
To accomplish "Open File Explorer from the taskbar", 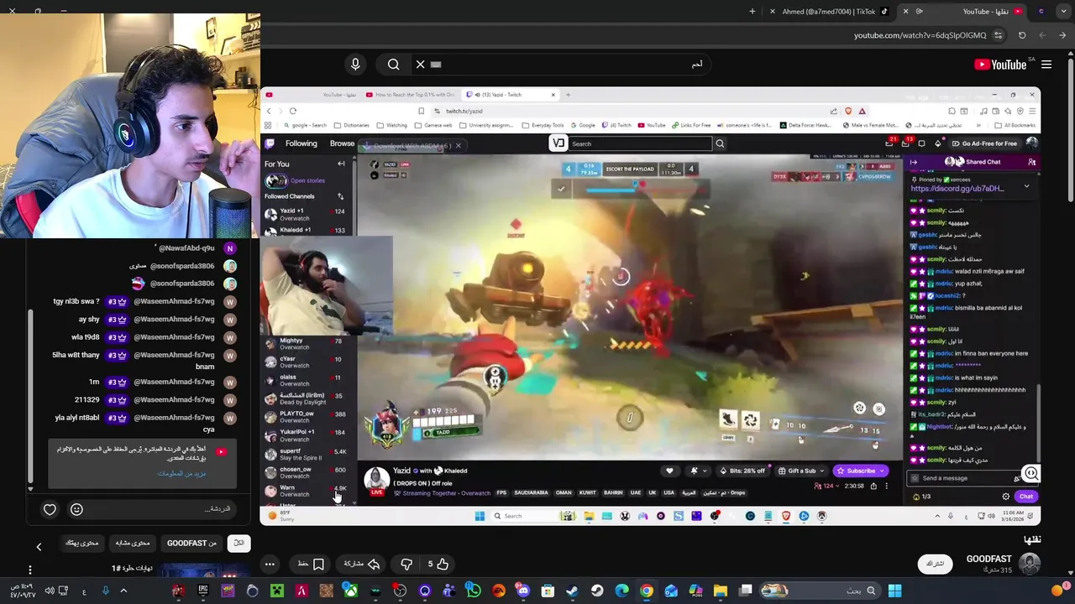I will click(721, 591).
